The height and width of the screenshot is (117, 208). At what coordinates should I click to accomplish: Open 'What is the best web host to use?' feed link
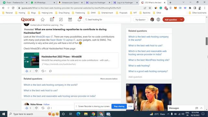tap(41, 90)
